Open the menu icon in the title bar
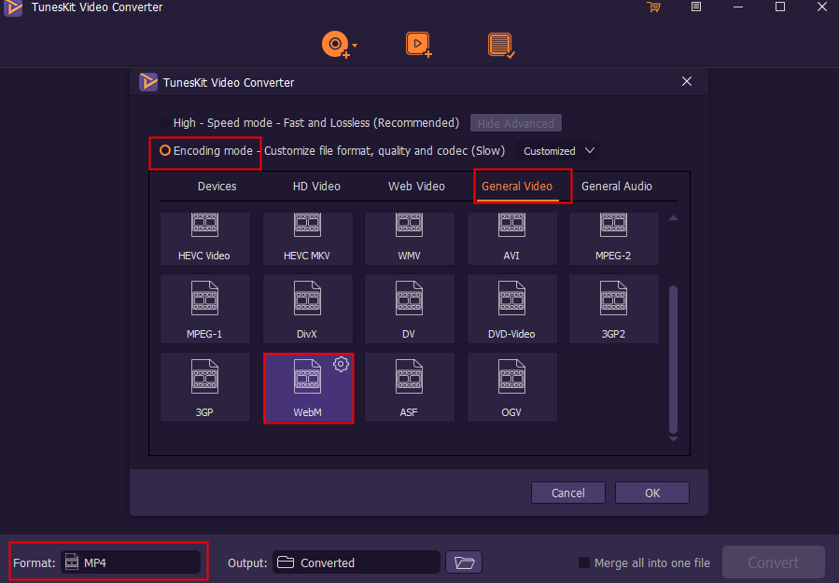This screenshot has height=583, width=839. 695,7
